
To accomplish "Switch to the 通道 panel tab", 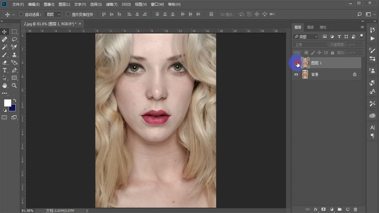I will [311, 27].
